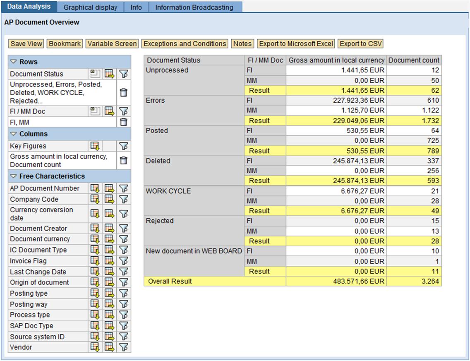The height and width of the screenshot is (361, 470).
Task: Filter the Document Status characteristic
Action: coord(123,73)
